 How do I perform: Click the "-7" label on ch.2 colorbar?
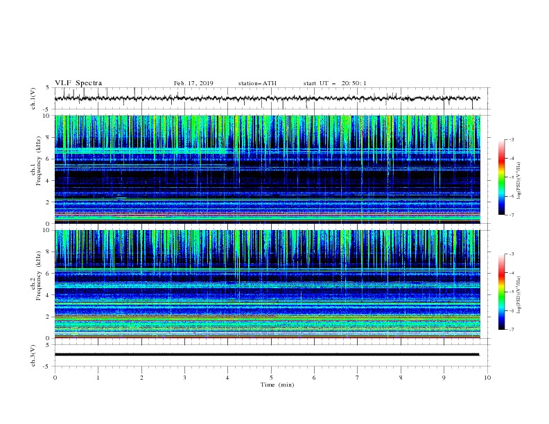point(511,330)
